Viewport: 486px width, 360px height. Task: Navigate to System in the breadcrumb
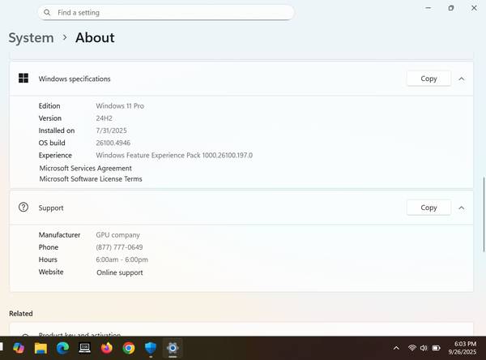pos(31,38)
